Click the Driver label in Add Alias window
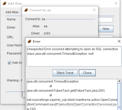This screenshot has width=122, height=110. (11, 28)
